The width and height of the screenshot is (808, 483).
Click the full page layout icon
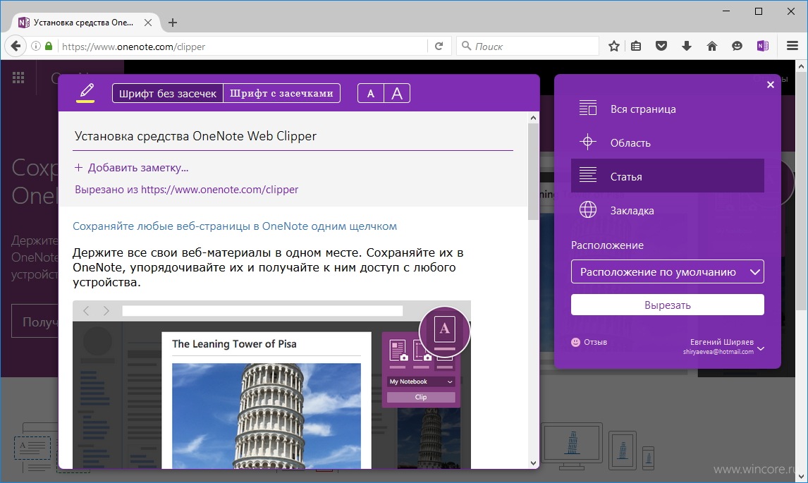pos(587,108)
